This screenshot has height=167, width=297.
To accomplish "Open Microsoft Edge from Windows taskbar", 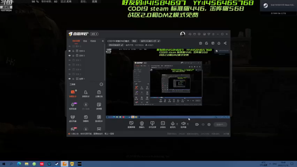I will coord(19,164).
